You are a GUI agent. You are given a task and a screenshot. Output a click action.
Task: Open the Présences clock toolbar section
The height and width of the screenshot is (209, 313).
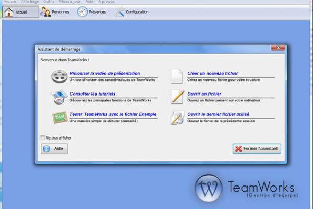pyautogui.click(x=92, y=12)
